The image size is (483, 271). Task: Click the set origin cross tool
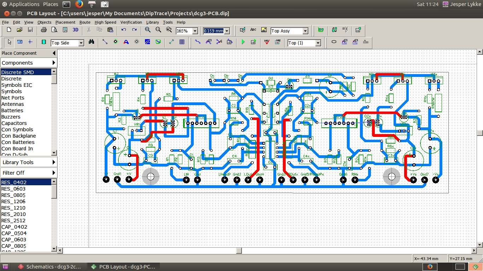click(x=30, y=42)
